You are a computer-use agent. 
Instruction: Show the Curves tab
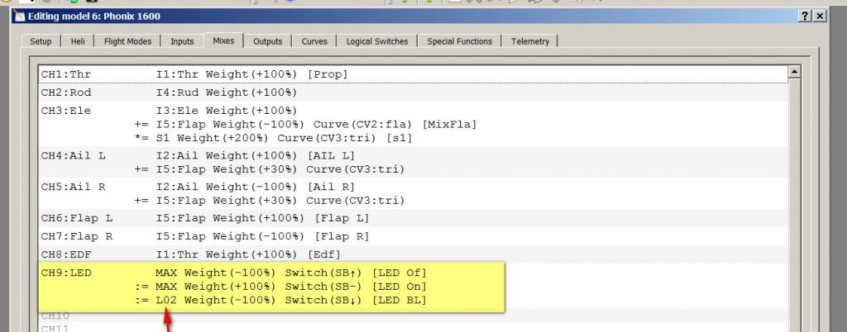314,41
